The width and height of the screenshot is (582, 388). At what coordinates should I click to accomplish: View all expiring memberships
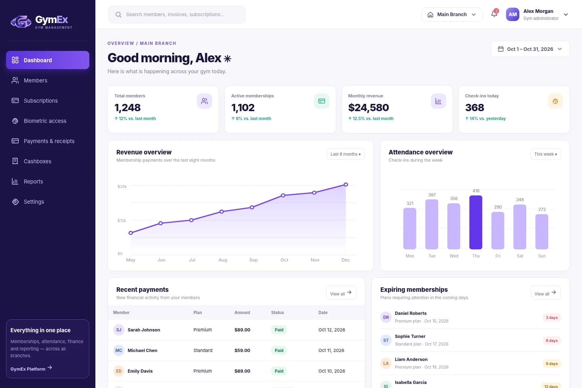tap(546, 293)
